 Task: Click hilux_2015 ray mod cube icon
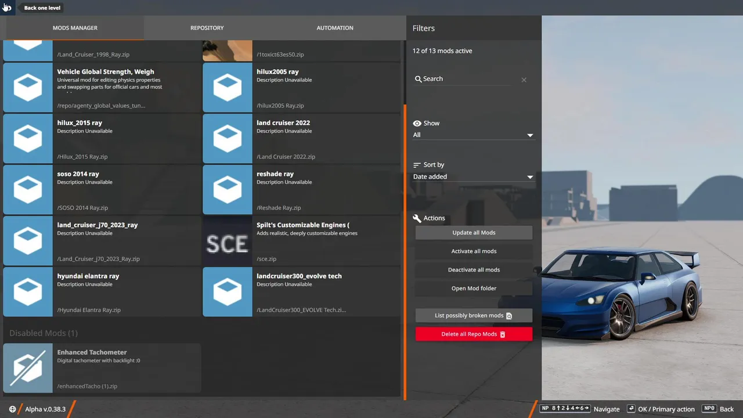coord(28,139)
